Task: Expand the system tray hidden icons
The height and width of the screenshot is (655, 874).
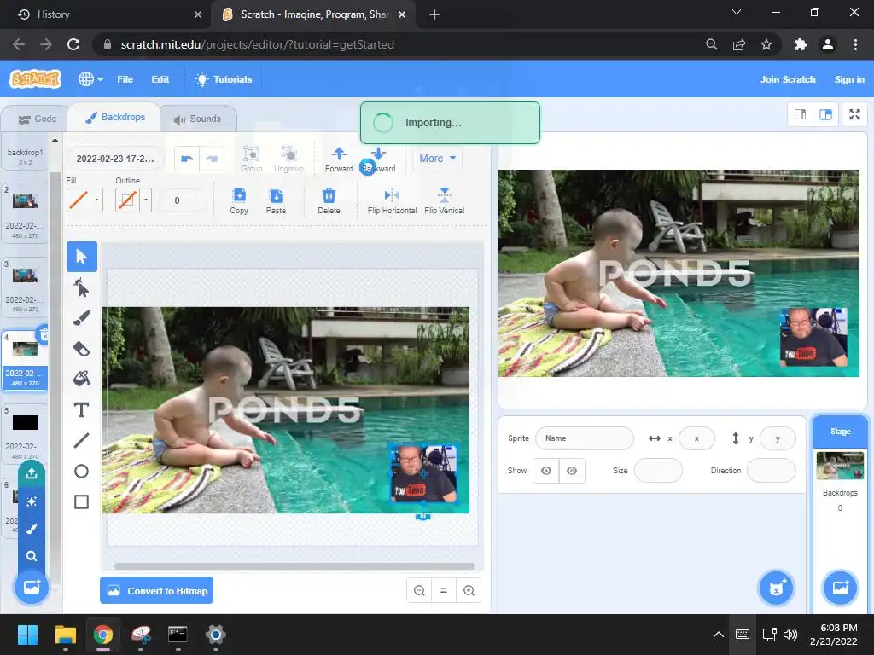Action: 719,635
